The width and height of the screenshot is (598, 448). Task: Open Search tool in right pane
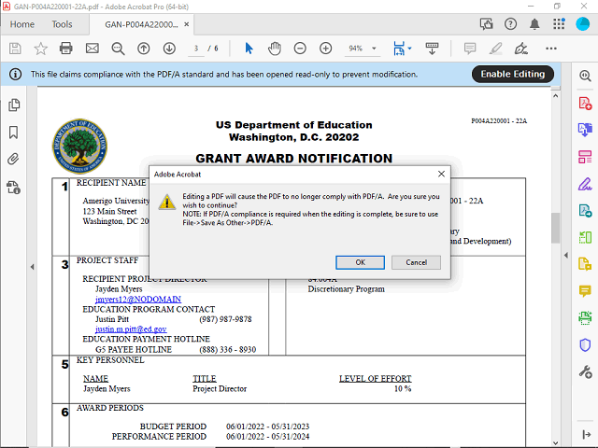tap(586, 76)
